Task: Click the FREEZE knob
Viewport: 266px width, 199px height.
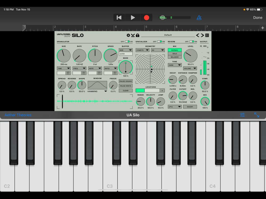Action: tap(113, 85)
